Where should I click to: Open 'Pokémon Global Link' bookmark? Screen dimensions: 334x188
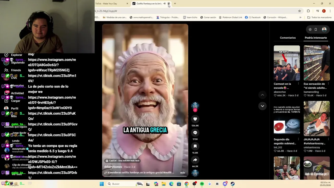[230, 17]
